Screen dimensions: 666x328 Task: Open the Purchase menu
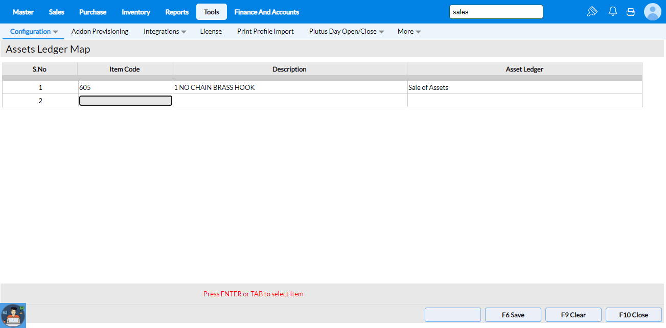[93, 12]
